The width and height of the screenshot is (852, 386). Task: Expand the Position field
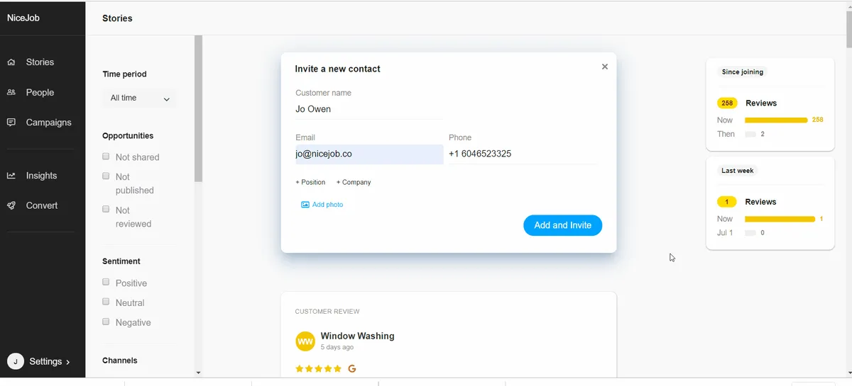(310, 182)
